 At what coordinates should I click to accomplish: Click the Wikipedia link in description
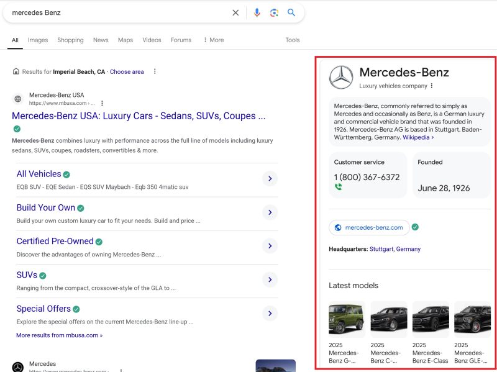click(417, 137)
